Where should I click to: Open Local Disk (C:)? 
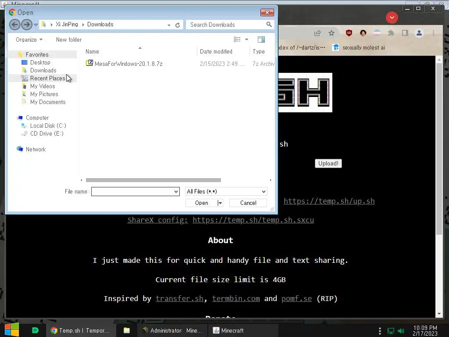(48, 125)
